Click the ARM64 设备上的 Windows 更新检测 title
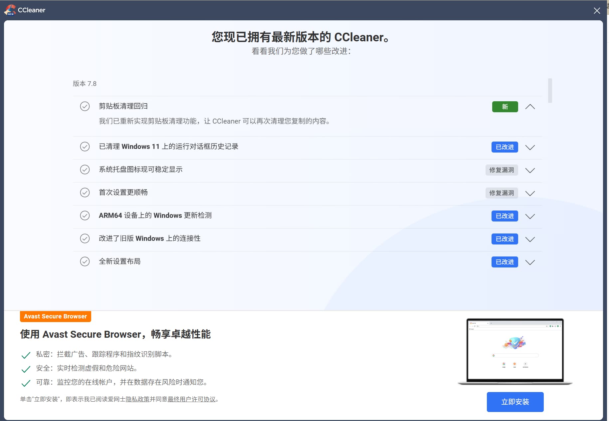 coord(155,215)
